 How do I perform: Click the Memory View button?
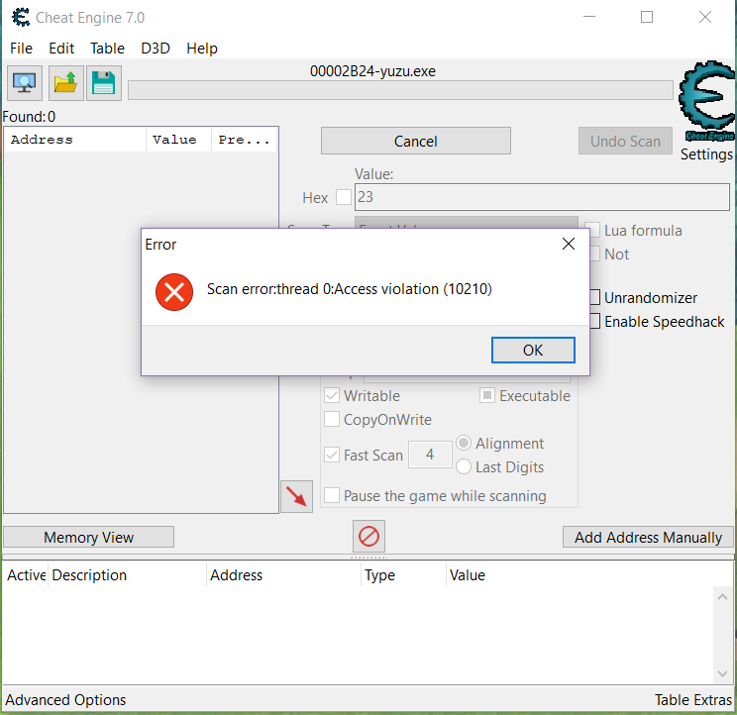(88, 537)
